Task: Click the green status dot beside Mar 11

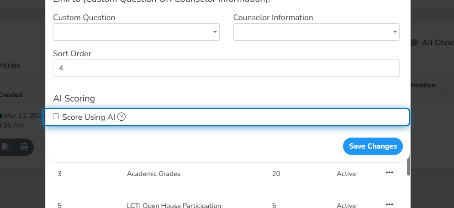Action: pyautogui.click(x=0, y=116)
